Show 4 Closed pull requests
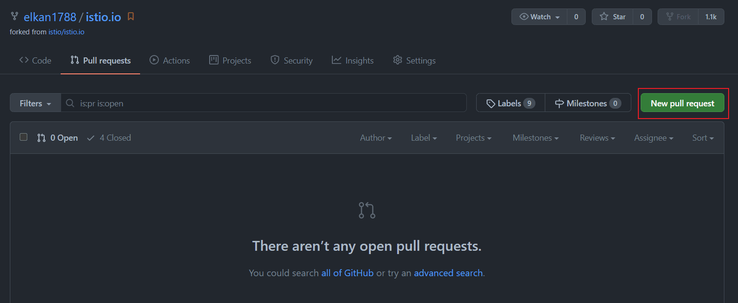 click(109, 138)
